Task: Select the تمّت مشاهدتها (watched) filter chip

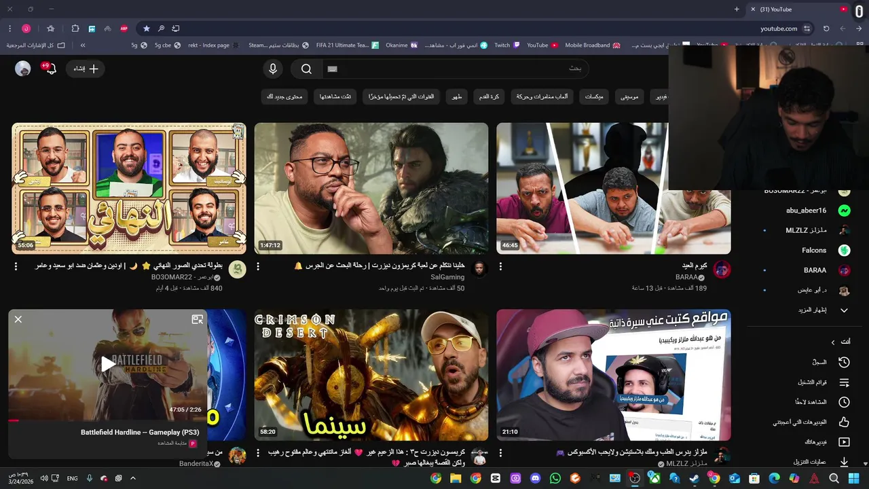Action: tap(335, 97)
